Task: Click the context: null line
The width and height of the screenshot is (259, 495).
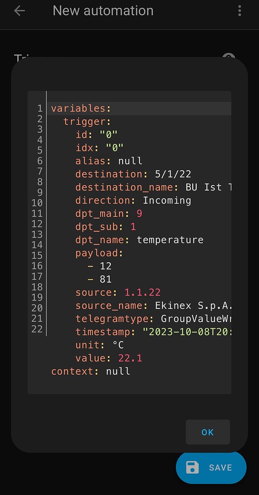Action: 91,371
